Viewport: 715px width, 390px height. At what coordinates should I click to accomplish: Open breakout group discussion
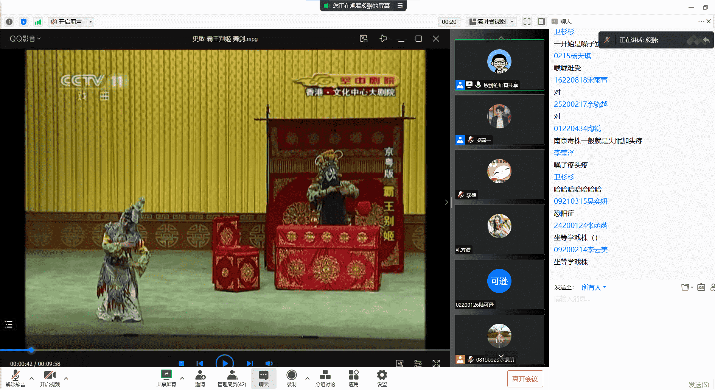[325, 378]
